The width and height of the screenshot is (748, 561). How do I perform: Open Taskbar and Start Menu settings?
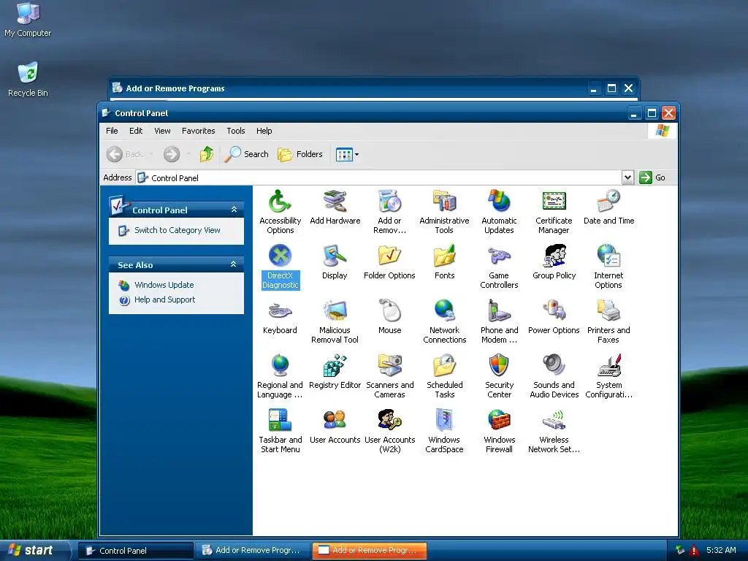pos(280,431)
